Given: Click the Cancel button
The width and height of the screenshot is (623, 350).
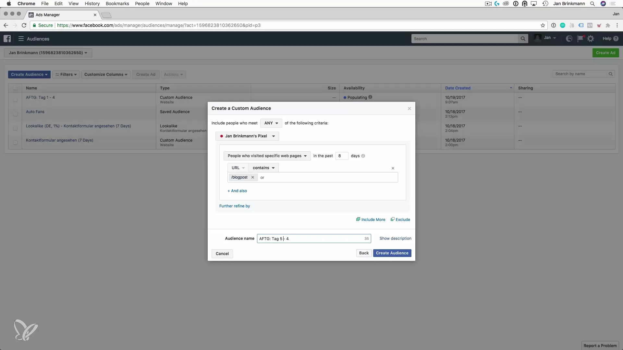Looking at the screenshot, I should tap(222, 254).
